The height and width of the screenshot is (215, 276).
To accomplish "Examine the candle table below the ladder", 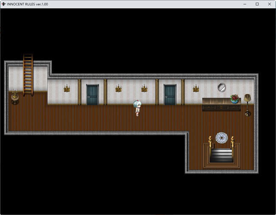I will click(x=15, y=97).
